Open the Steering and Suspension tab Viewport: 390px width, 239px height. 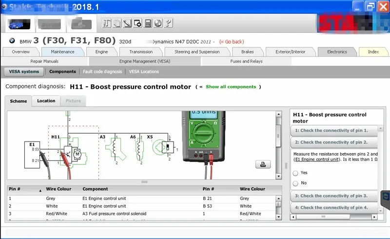pyautogui.click(x=197, y=52)
